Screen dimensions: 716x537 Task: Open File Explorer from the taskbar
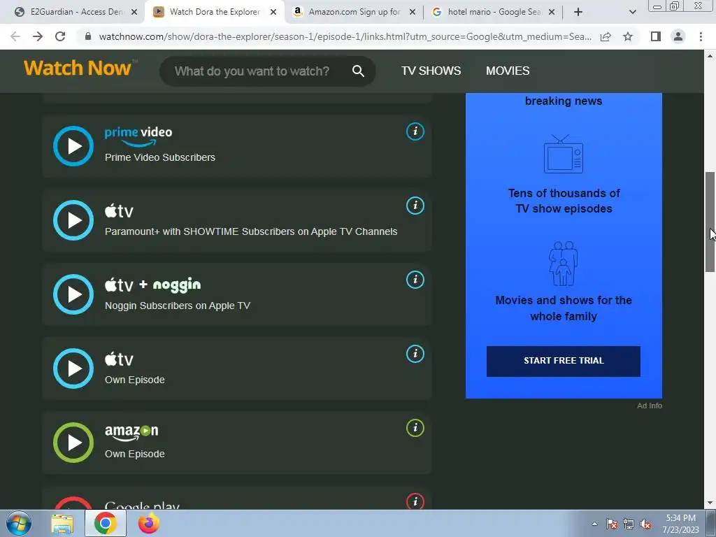[x=62, y=524]
